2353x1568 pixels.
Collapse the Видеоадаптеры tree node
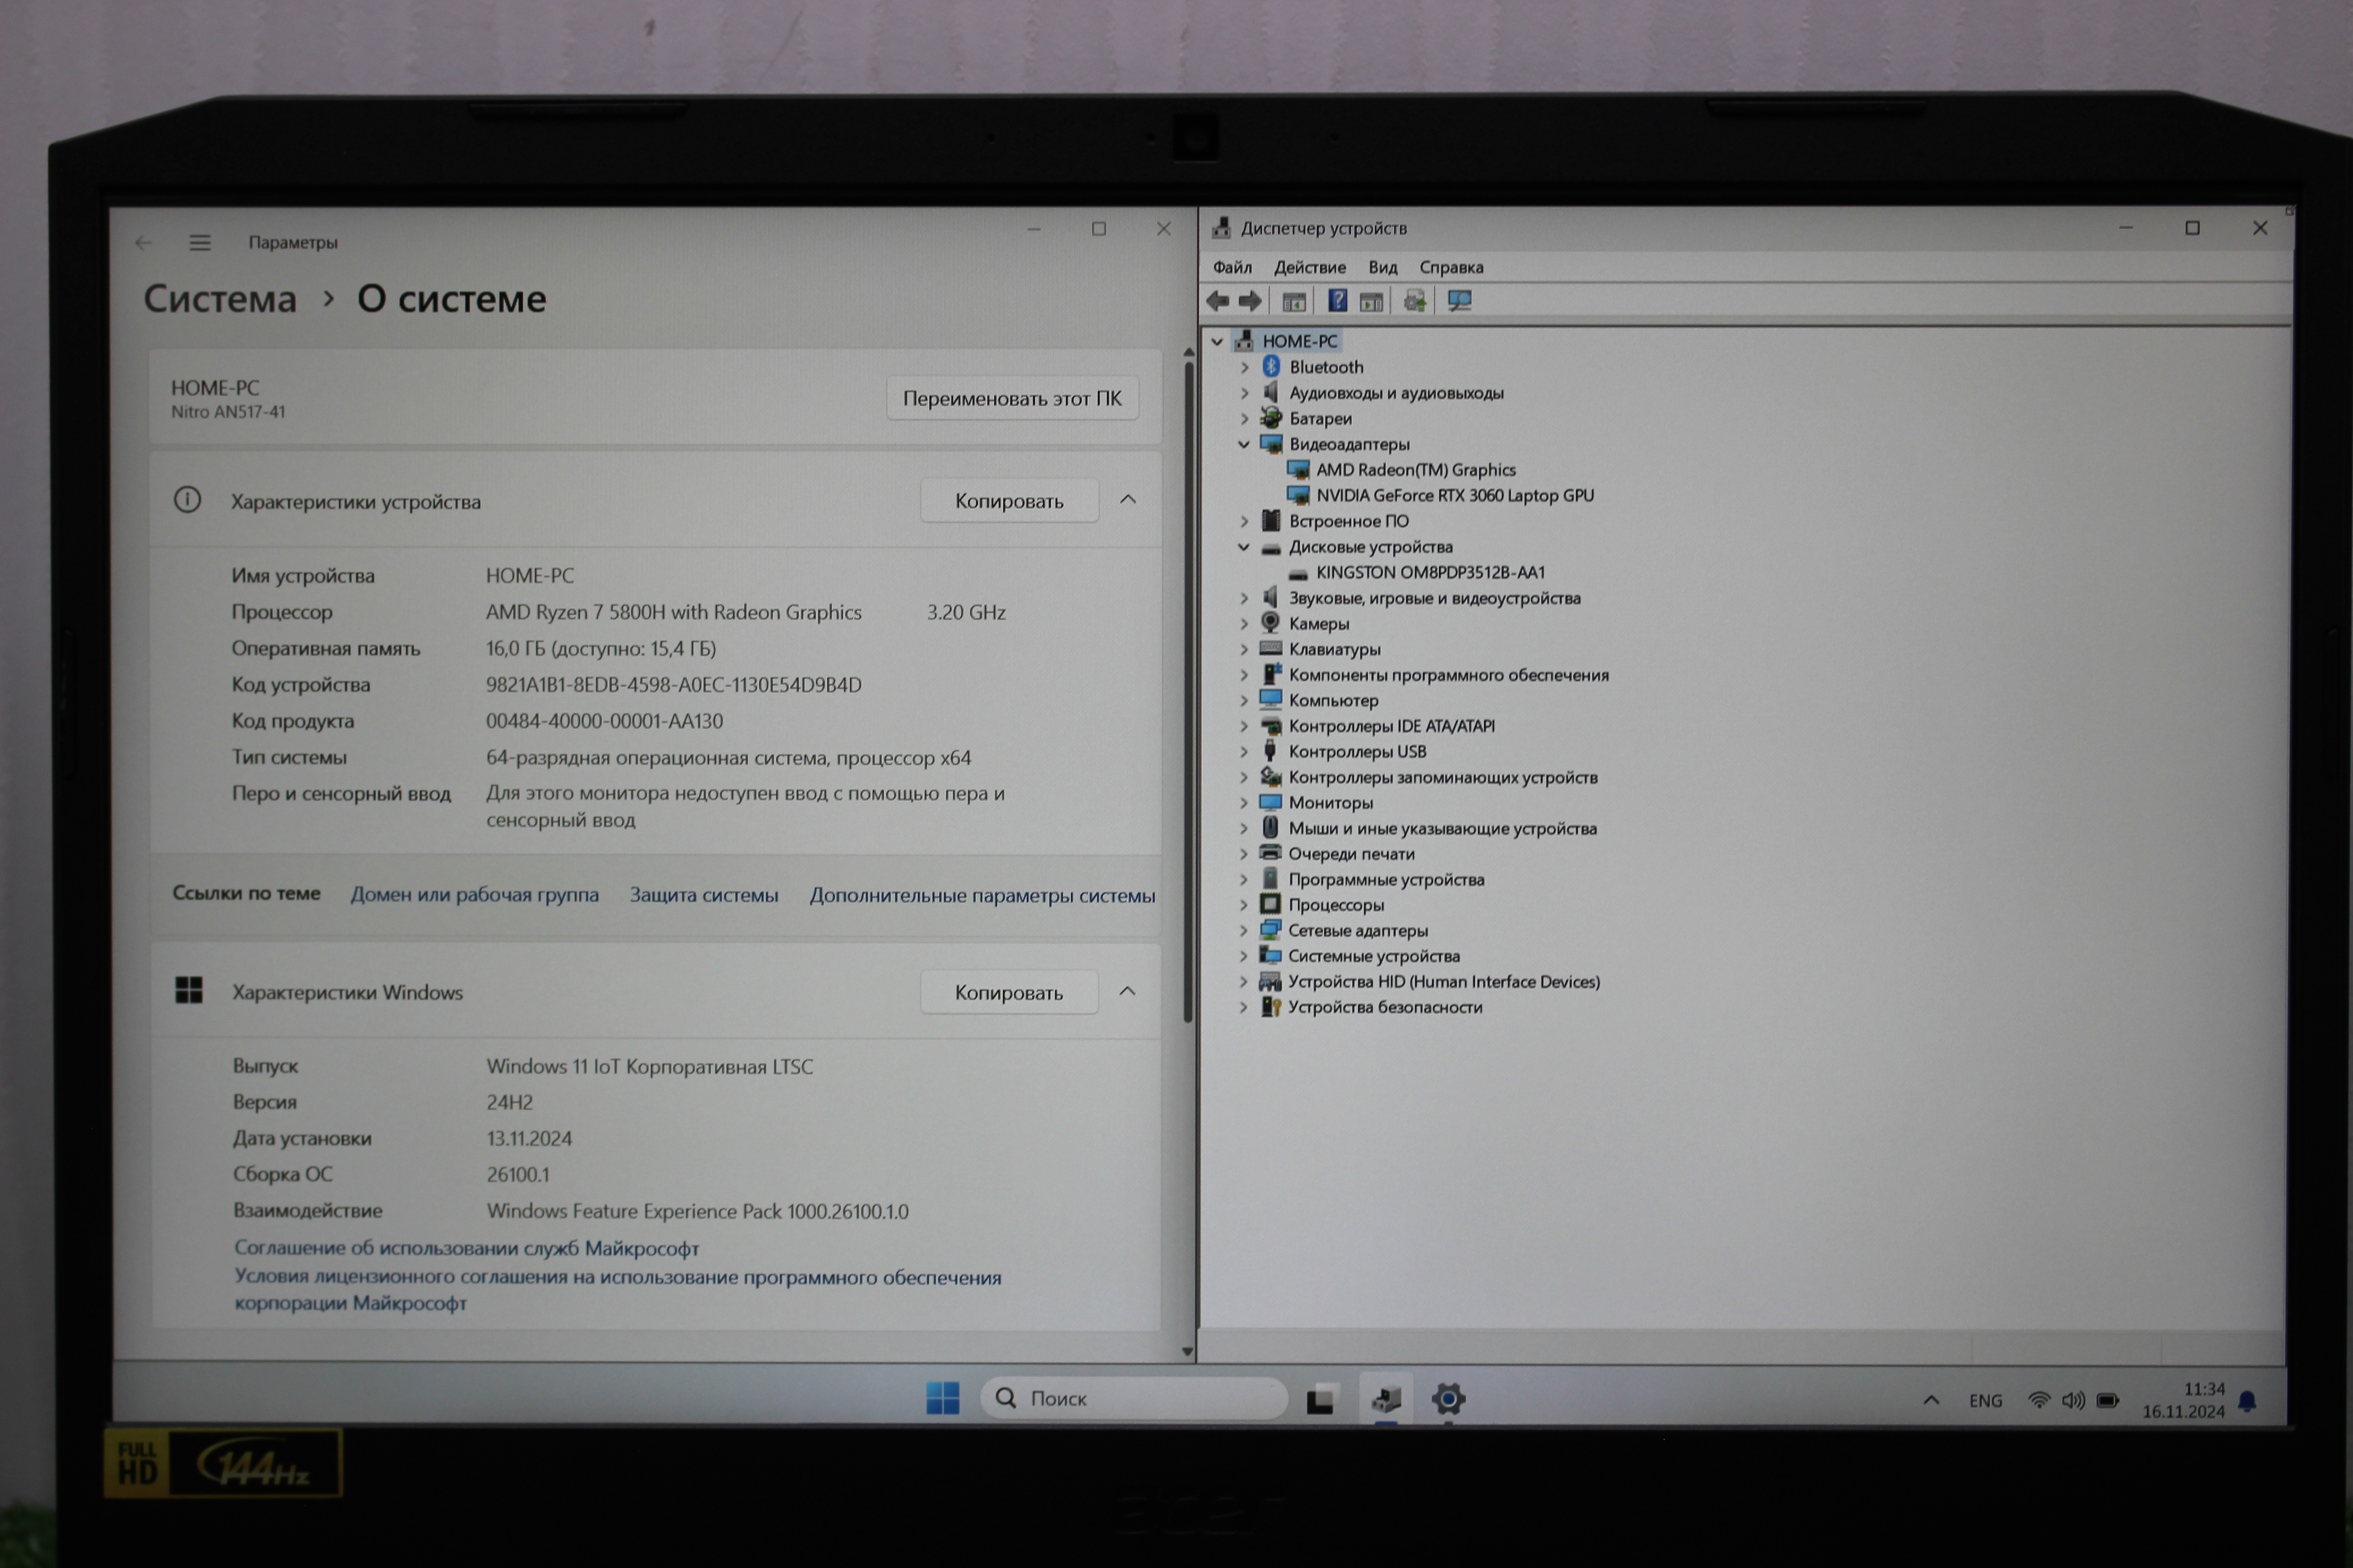click(x=1244, y=444)
